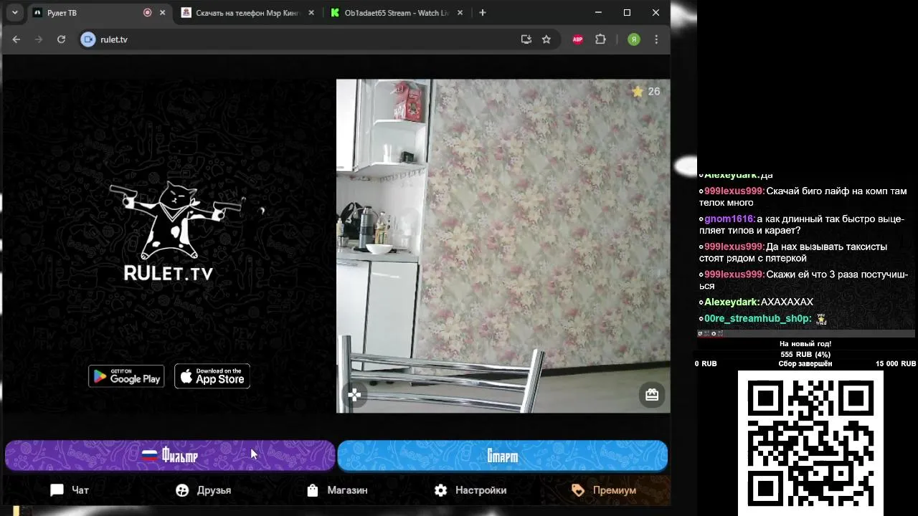The height and width of the screenshot is (516, 918).
Task: Click the 00re_streamhub_sh0p username in chat
Action: (x=757, y=318)
